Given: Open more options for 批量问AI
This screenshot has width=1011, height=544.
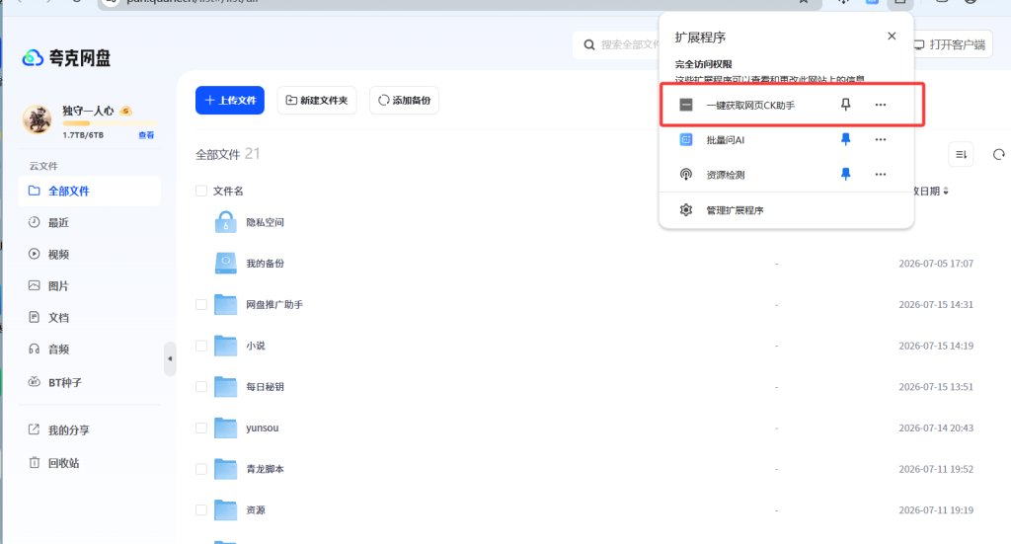Looking at the screenshot, I should 880,139.
